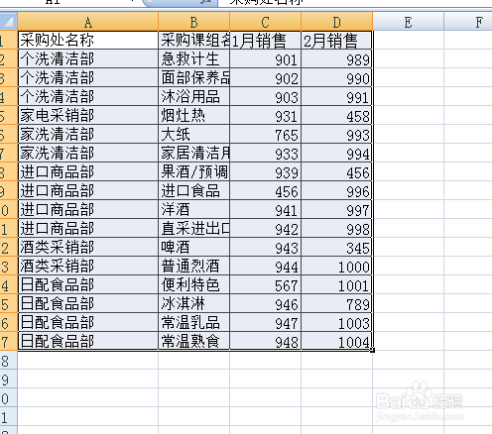The image size is (492, 434).
Task: Select the value 939 cell
Action: click(x=266, y=172)
